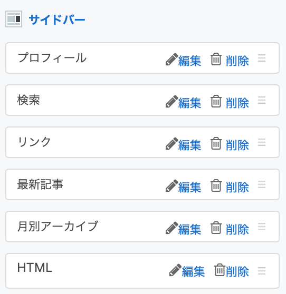Click the drag handle on 検索 row
Image resolution: width=286 pixels, height=294 pixels.
pos(262,100)
